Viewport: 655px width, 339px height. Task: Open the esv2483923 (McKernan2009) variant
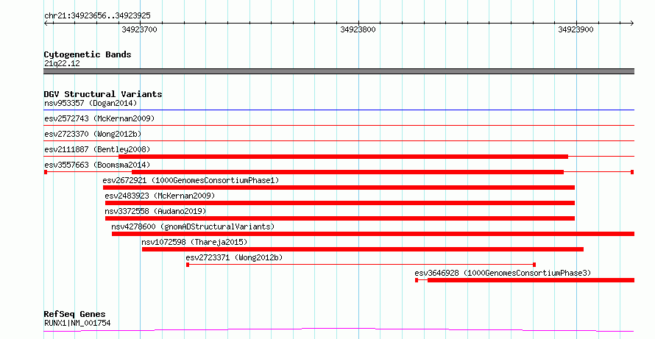(x=160, y=196)
